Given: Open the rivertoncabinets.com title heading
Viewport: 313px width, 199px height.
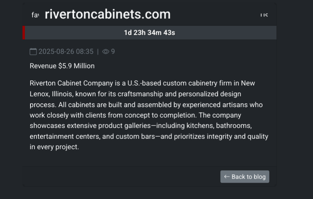Looking at the screenshot, I should pos(108,14).
